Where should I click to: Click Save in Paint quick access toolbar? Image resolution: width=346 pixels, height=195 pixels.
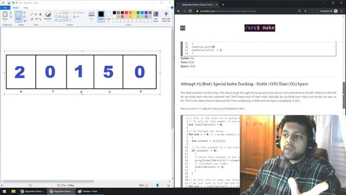9,3
